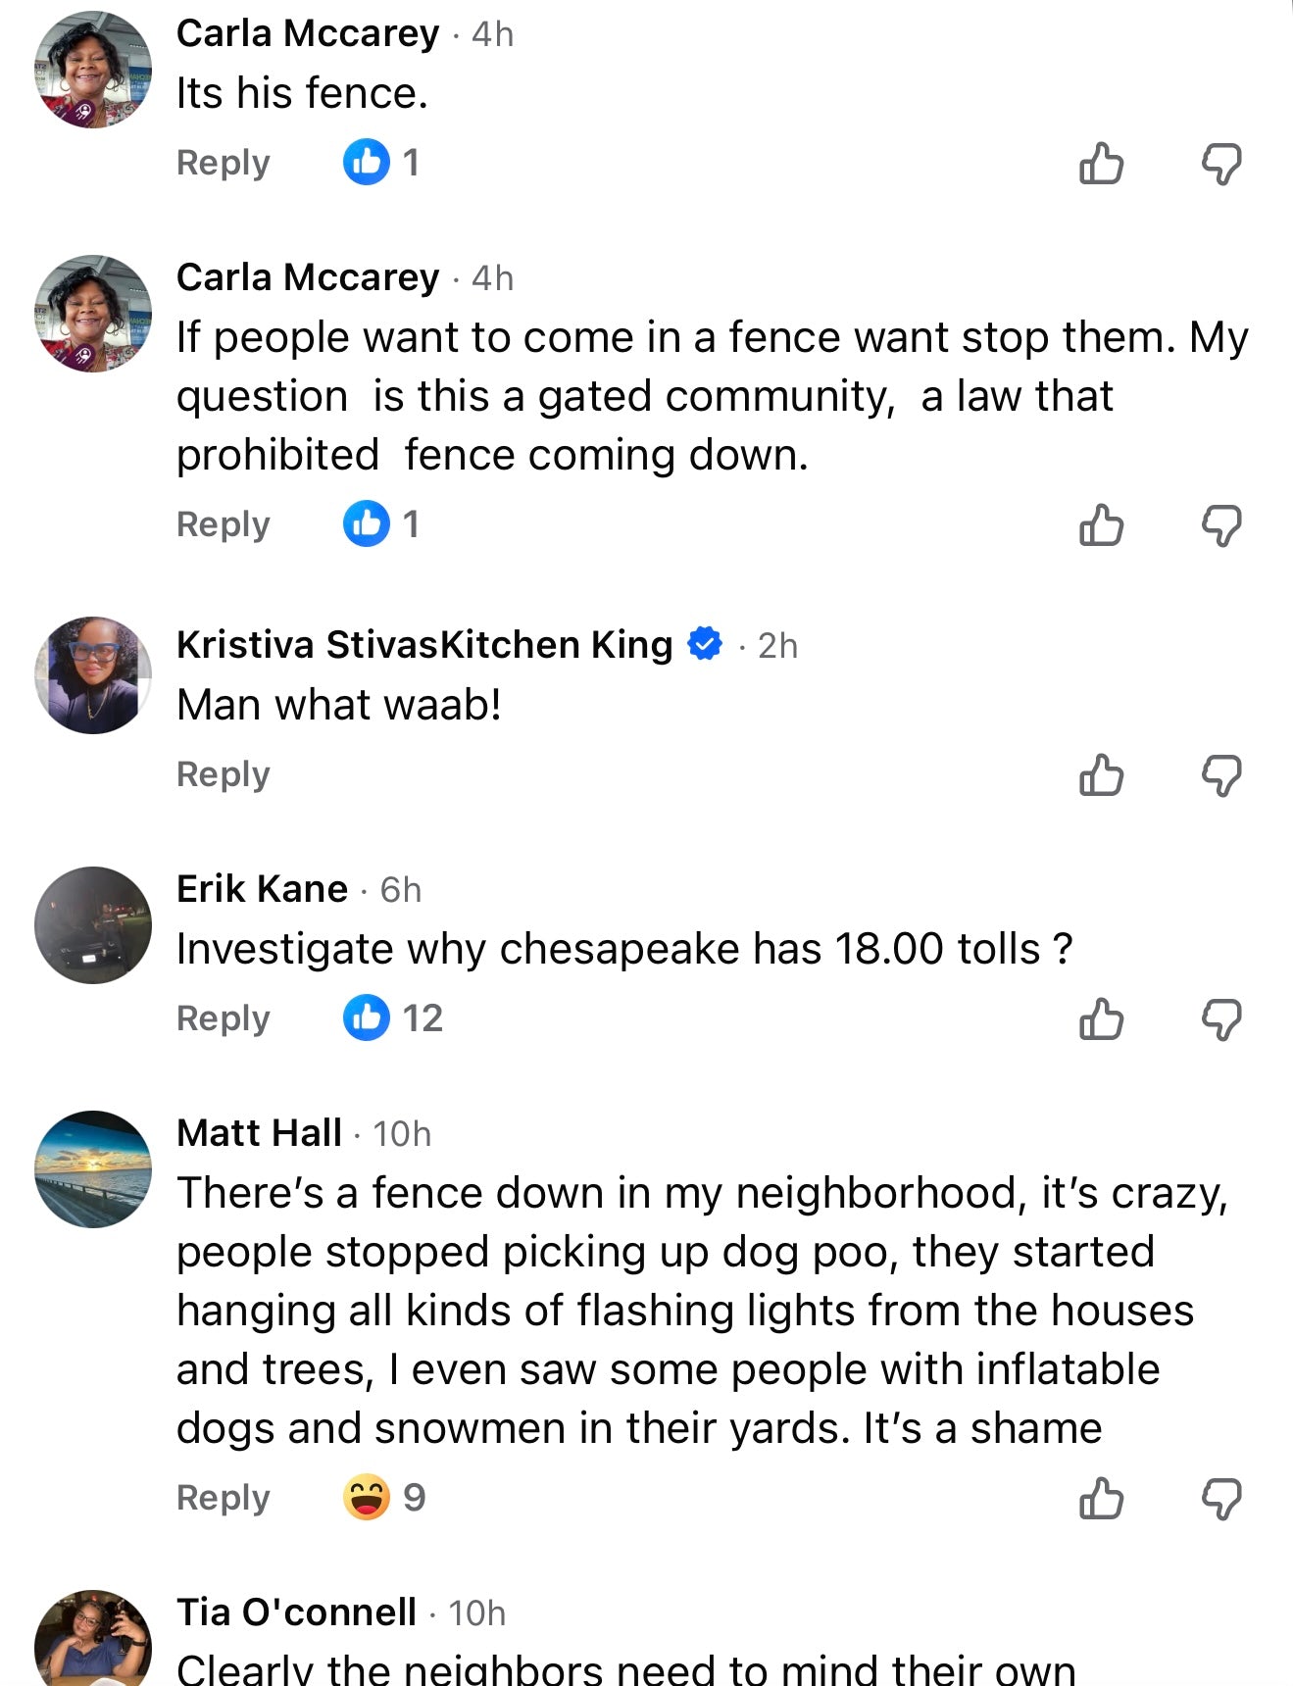Image resolution: width=1293 pixels, height=1686 pixels.
Task: Open laughing reactions on Matt Hall's comment
Action: [x=383, y=1498]
